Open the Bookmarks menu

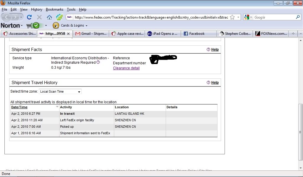54,9
